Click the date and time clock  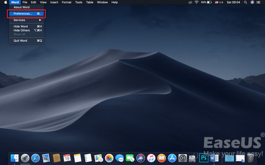pos(233,2)
